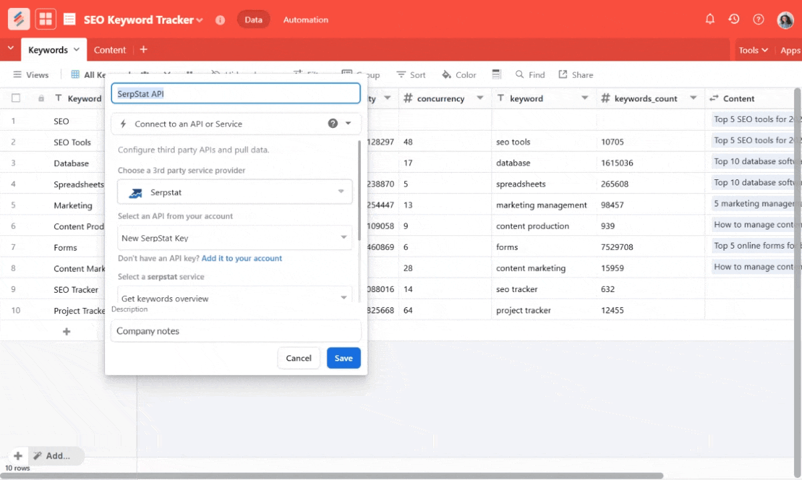Cancel the column configuration dialog

(x=298, y=358)
